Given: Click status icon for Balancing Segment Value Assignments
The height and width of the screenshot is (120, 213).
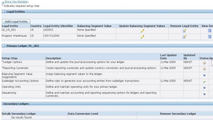Looking at the screenshot, I should (204, 75).
